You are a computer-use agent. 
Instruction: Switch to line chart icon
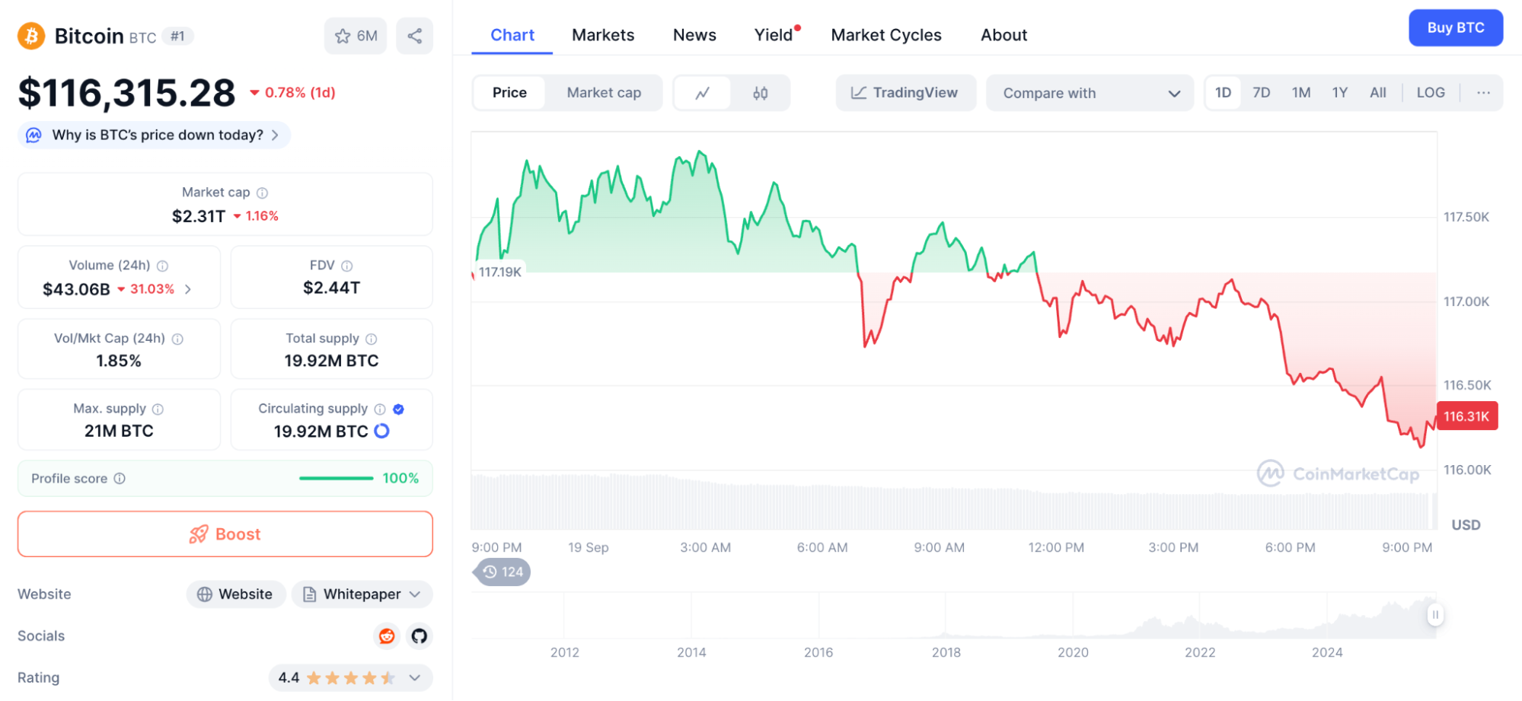click(x=703, y=93)
